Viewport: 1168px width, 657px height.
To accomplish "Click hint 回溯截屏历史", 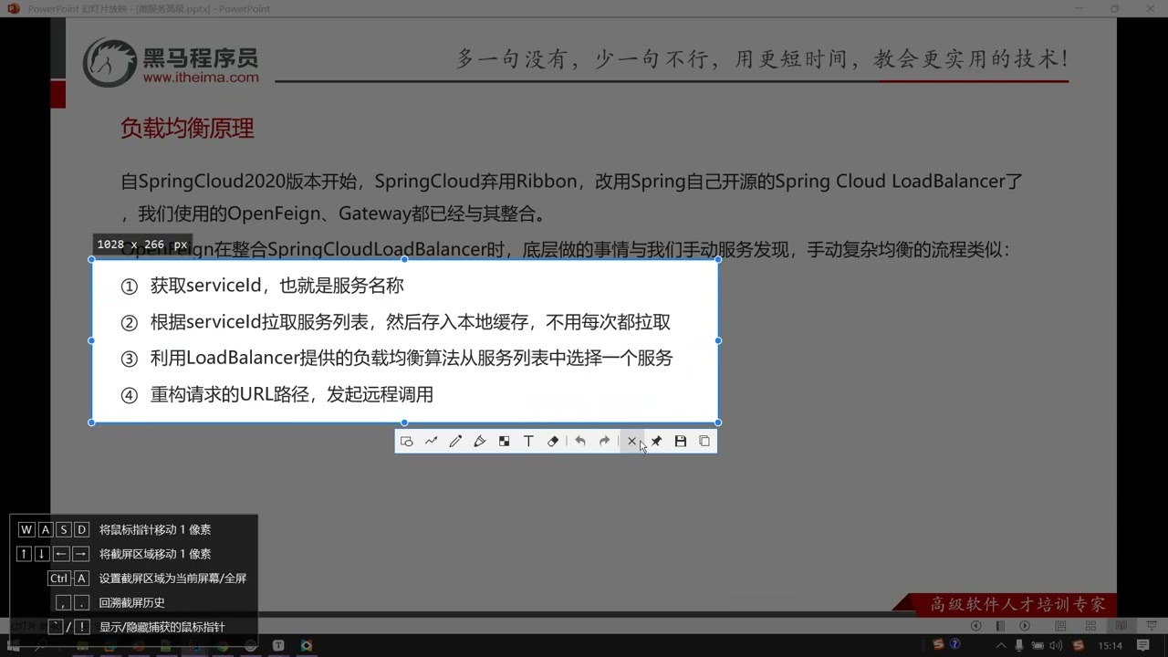I will (132, 603).
